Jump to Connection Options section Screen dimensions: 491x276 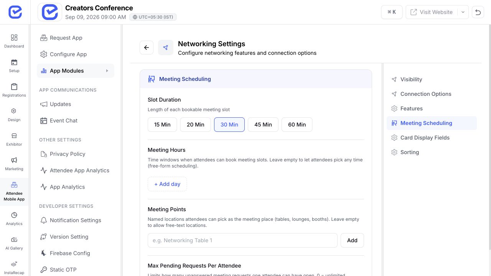(432, 94)
